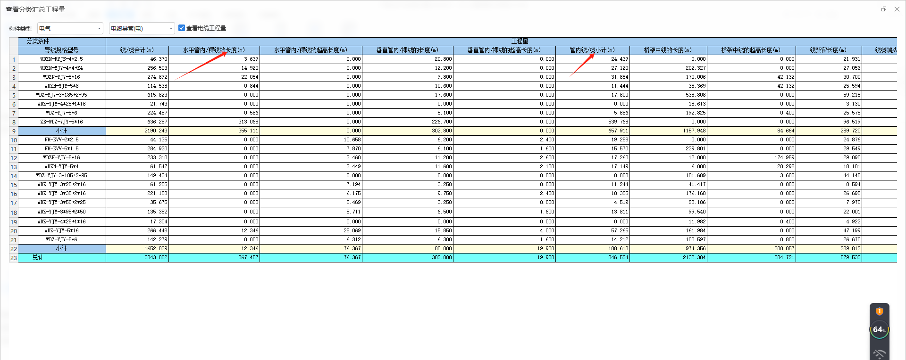
Task: Click the WDZ-YJY-4*25+1*16 label in row 6
Action: coord(62,104)
